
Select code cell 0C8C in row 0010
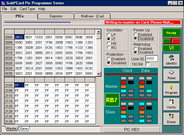pyautogui.click(x=50, y=48)
